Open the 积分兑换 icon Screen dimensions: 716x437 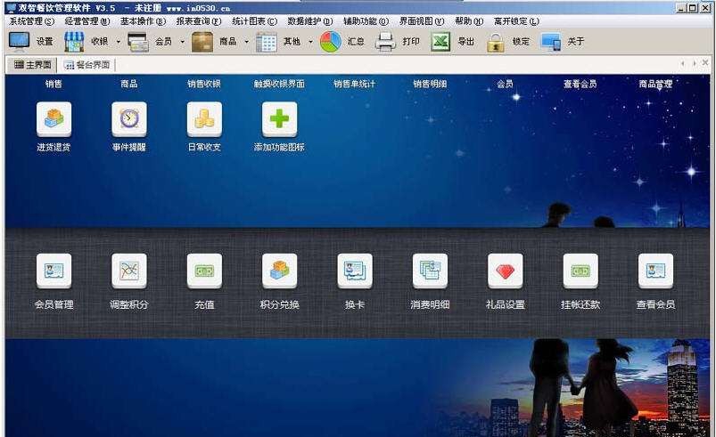pyautogui.click(x=279, y=271)
